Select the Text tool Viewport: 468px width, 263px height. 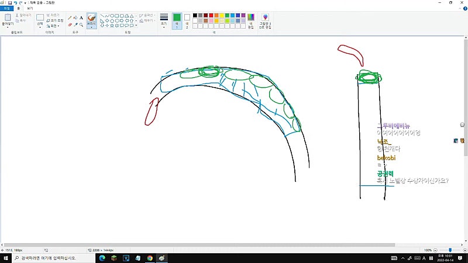(x=81, y=18)
